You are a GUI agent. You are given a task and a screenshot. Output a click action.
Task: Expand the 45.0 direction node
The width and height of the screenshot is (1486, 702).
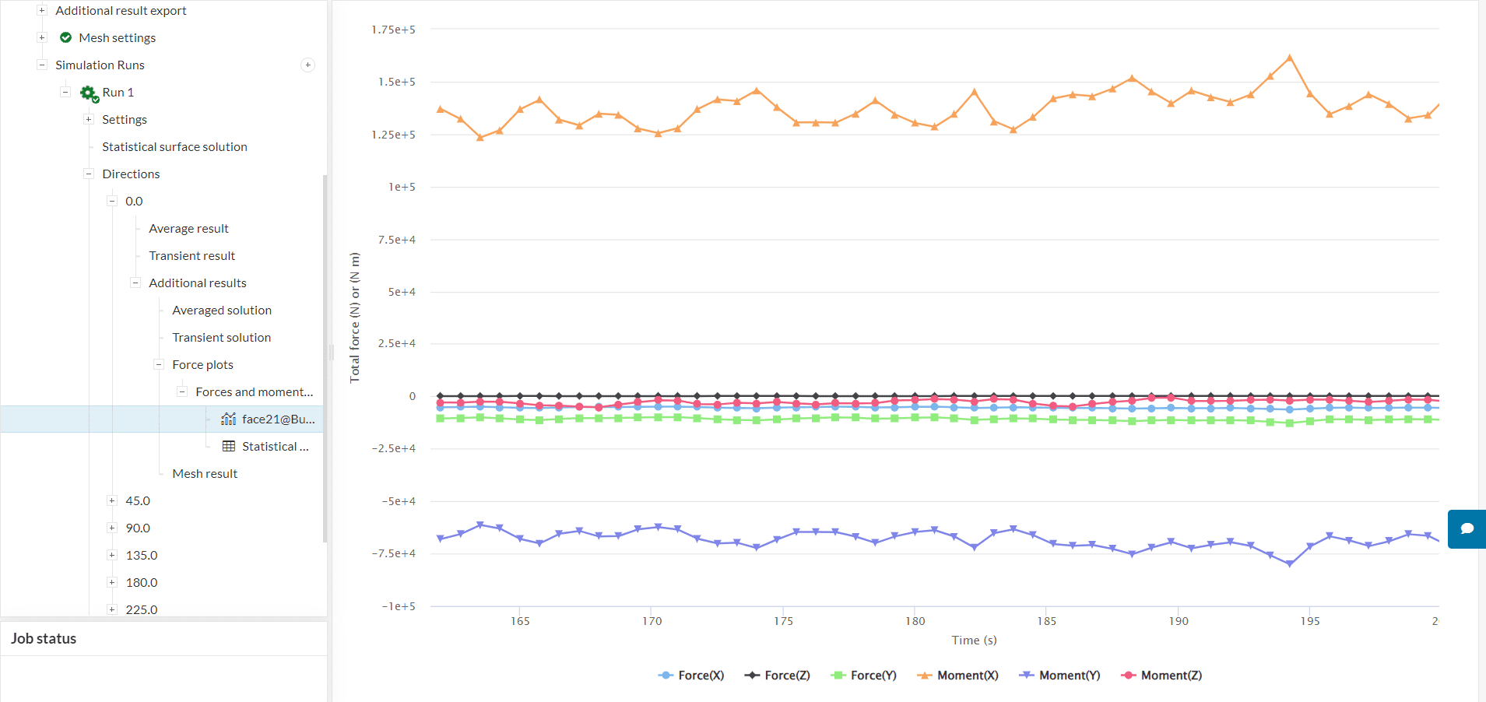pos(112,501)
